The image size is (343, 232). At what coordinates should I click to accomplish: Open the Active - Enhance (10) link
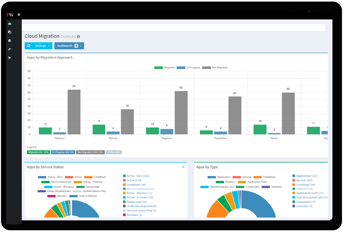tap(140, 197)
